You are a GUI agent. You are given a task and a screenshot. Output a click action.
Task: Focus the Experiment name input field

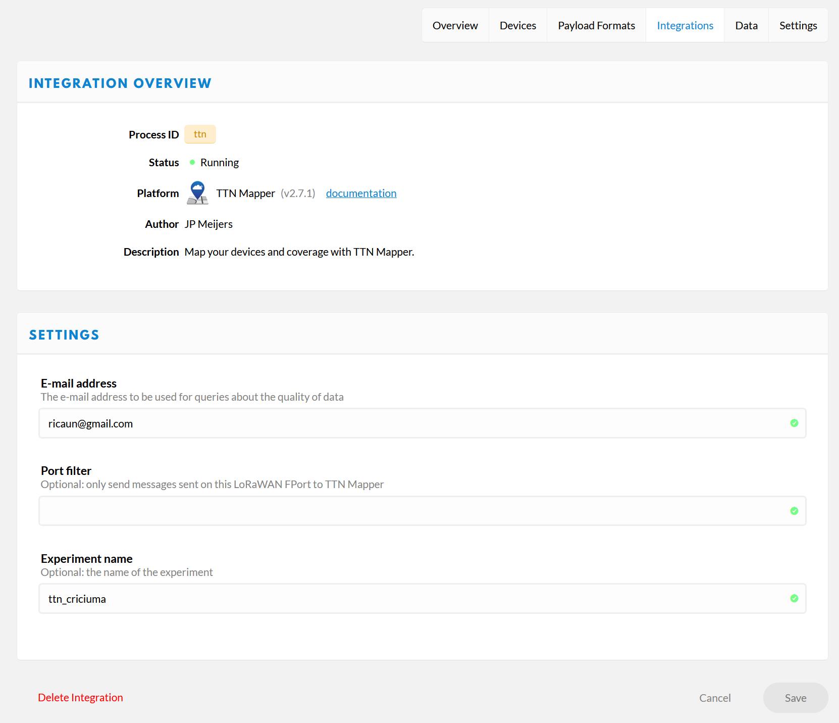tap(422, 599)
